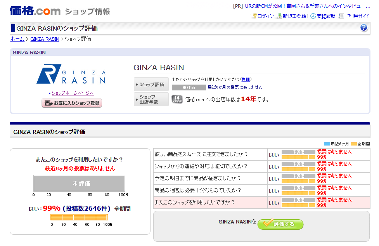Click the green 評価する button
The width and height of the screenshot is (379, 246).
point(280,224)
